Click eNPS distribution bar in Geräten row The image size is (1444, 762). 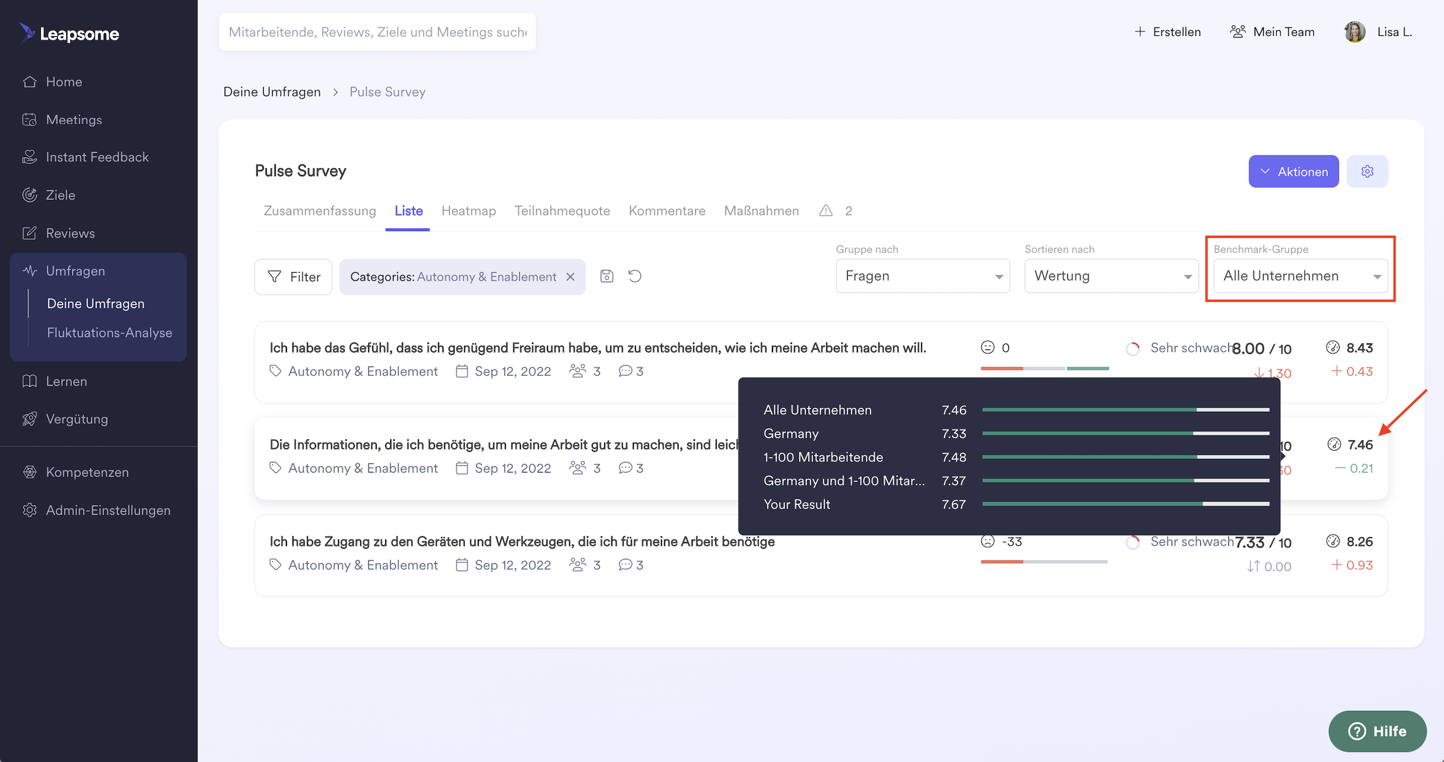pos(1044,562)
